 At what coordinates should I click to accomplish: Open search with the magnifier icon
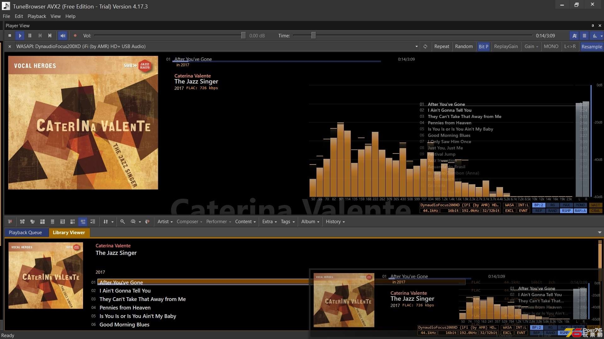[123, 222]
